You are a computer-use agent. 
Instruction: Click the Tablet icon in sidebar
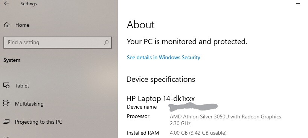point(6,86)
